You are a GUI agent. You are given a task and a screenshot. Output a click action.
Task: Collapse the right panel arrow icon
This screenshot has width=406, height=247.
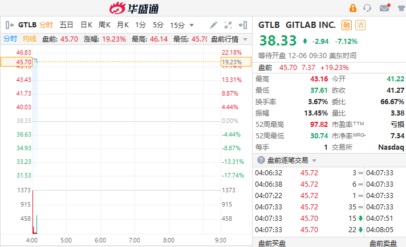click(x=242, y=25)
